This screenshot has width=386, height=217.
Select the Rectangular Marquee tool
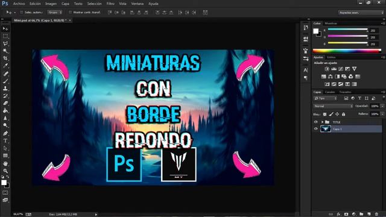click(x=5, y=36)
